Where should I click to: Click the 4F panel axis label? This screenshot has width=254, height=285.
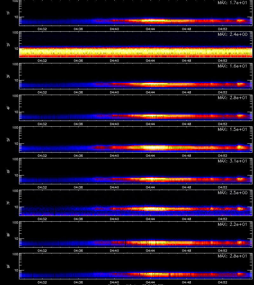tap(8, 108)
